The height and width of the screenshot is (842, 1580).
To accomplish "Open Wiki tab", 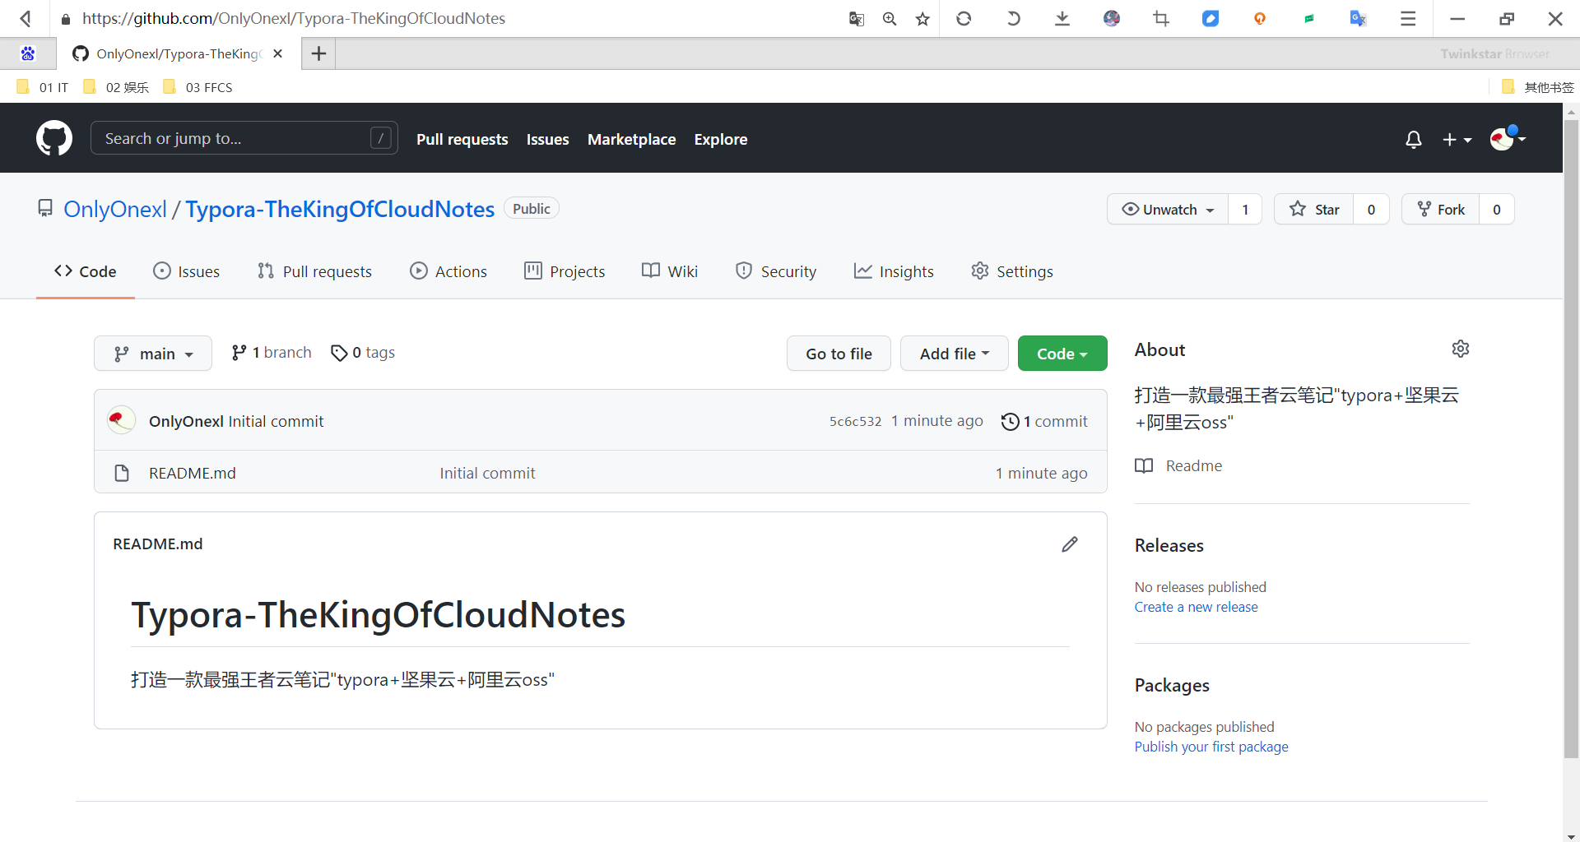I will (x=670, y=271).
